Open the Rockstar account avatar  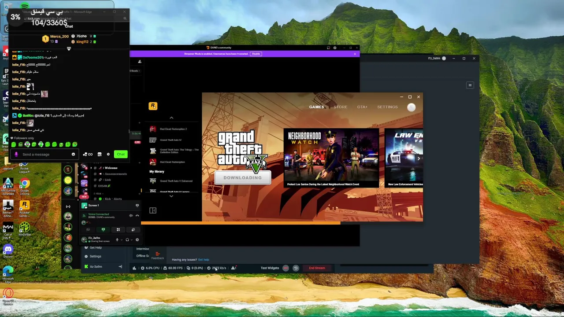coord(411,107)
